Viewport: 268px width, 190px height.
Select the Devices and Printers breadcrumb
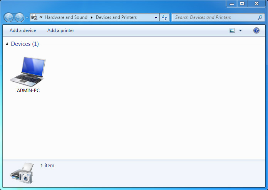tap(116, 17)
